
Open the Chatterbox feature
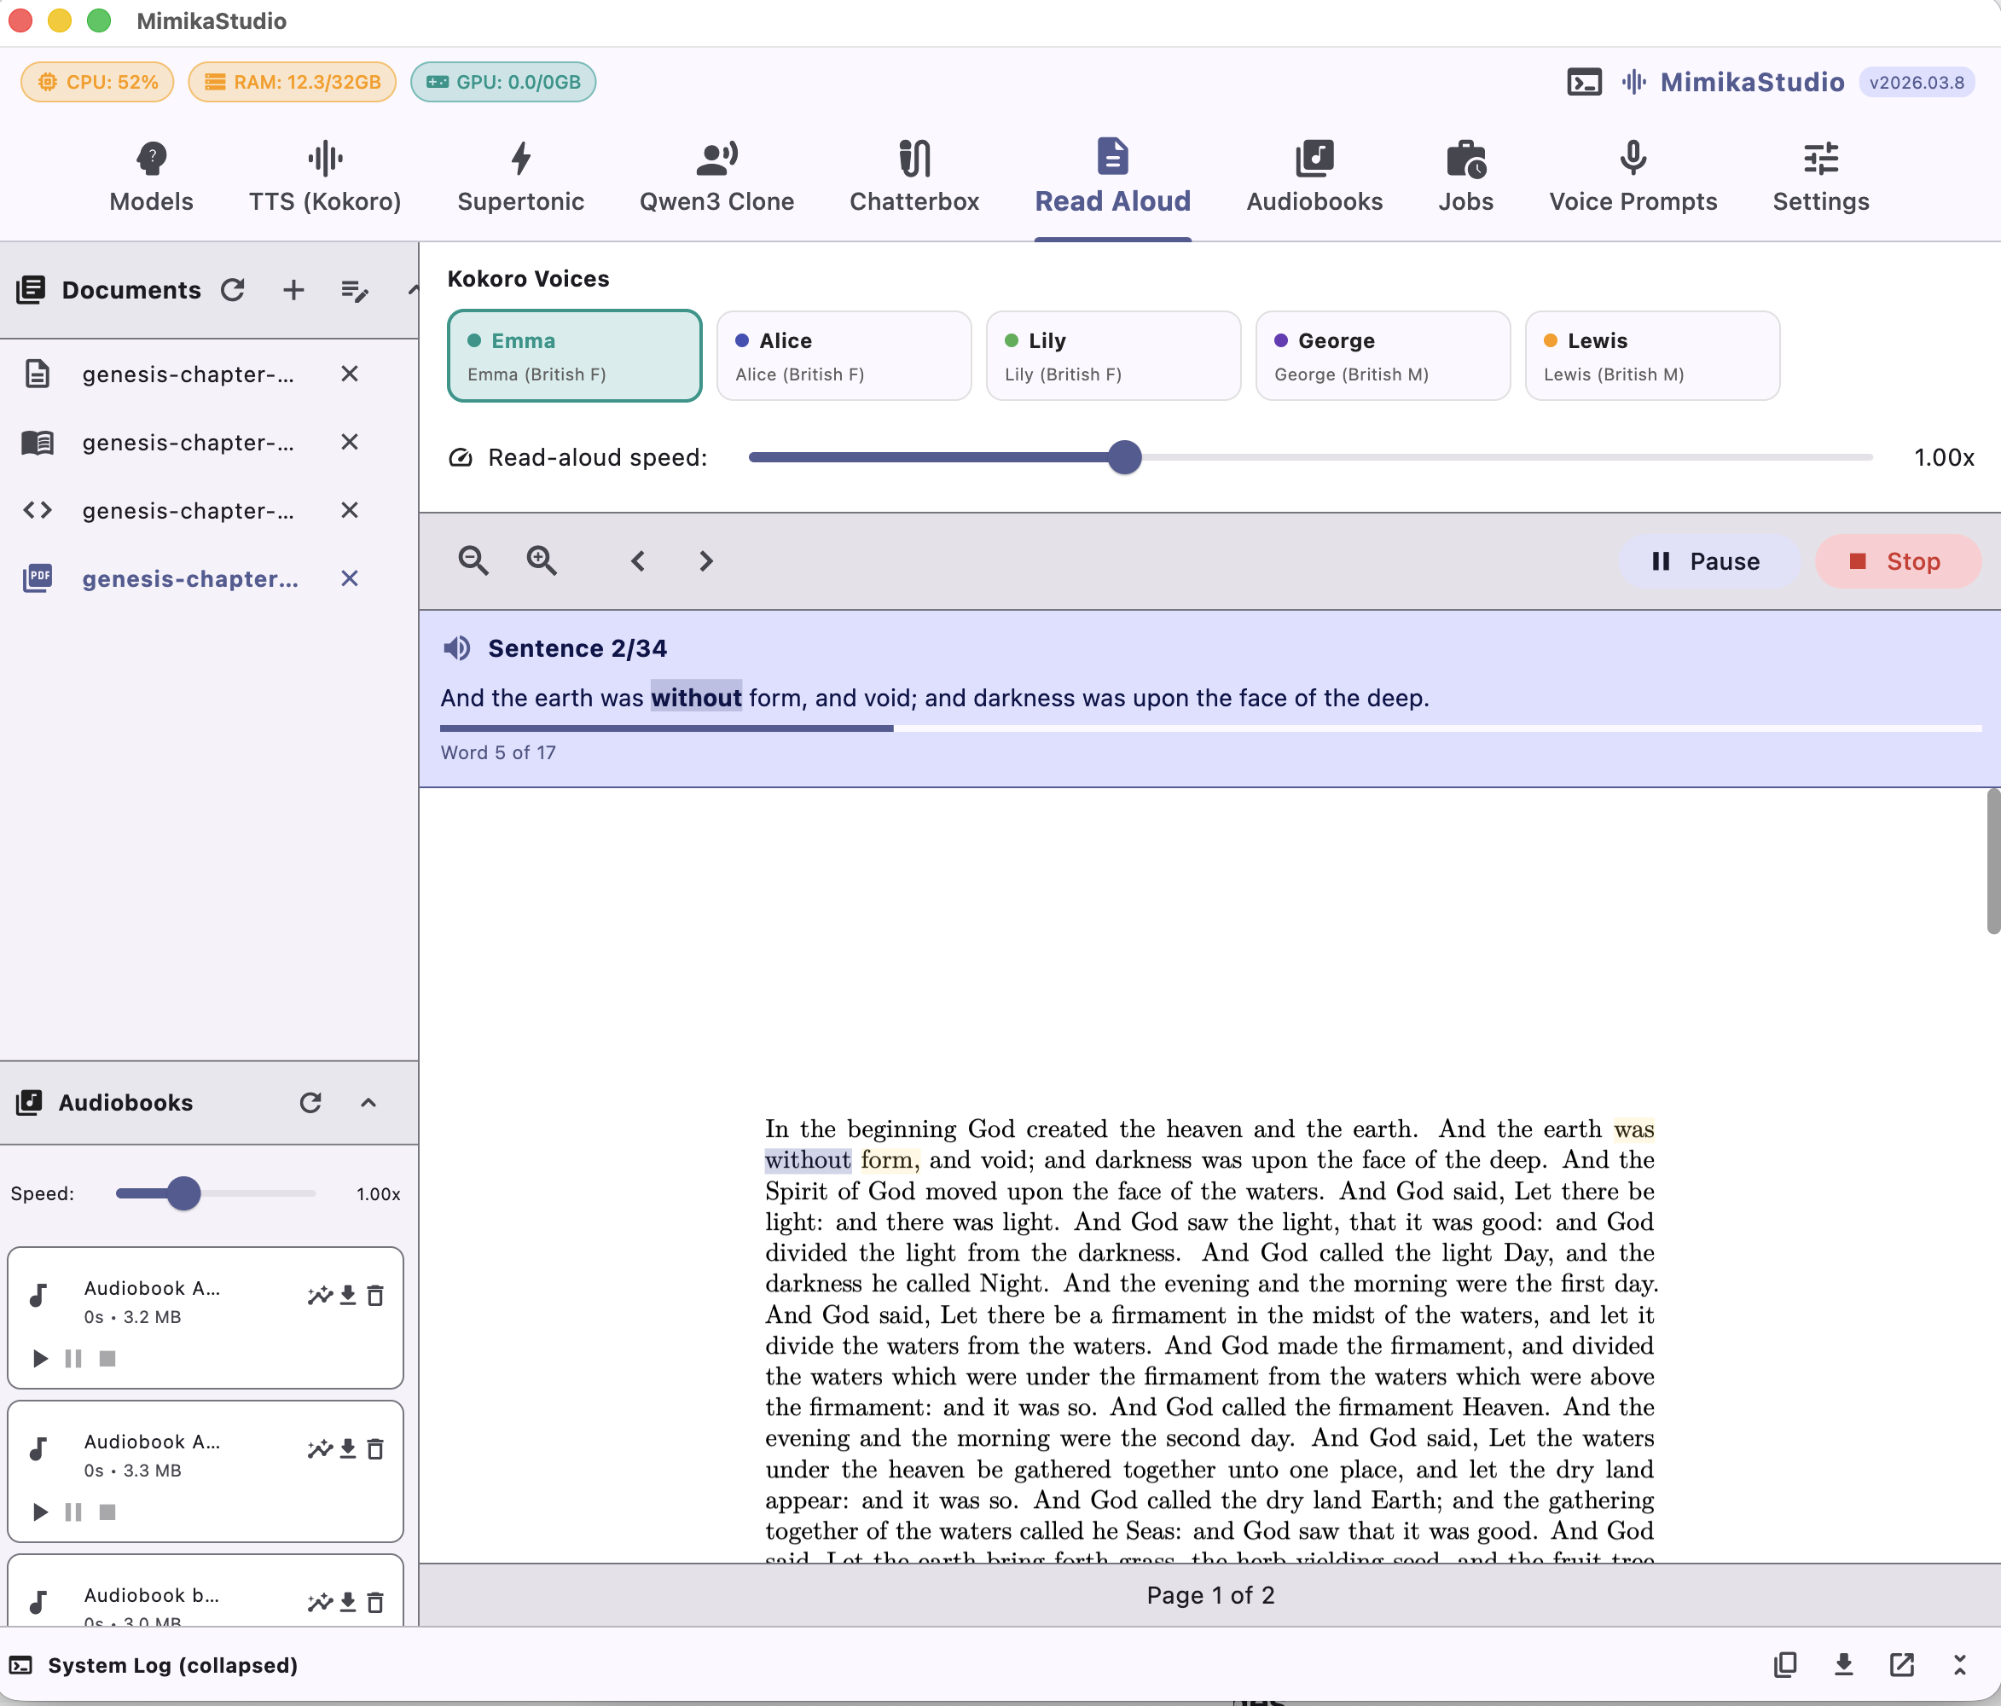(913, 177)
